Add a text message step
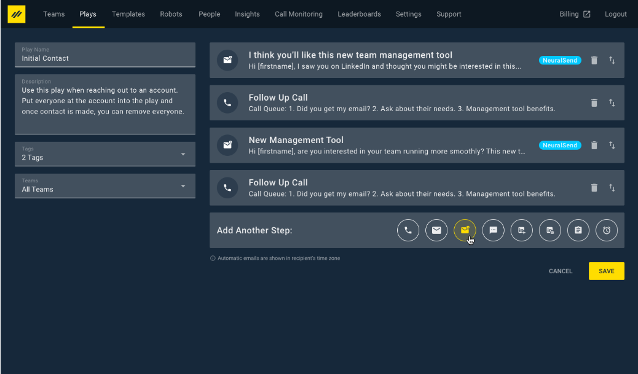This screenshot has height=374, width=638. click(493, 230)
